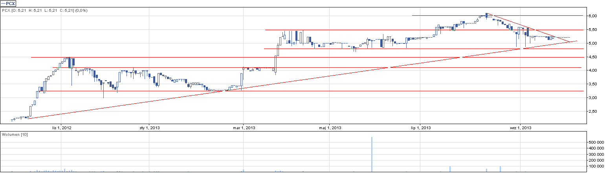
Task: Select the tallest volume bar above 500 000
Action: click(372, 155)
